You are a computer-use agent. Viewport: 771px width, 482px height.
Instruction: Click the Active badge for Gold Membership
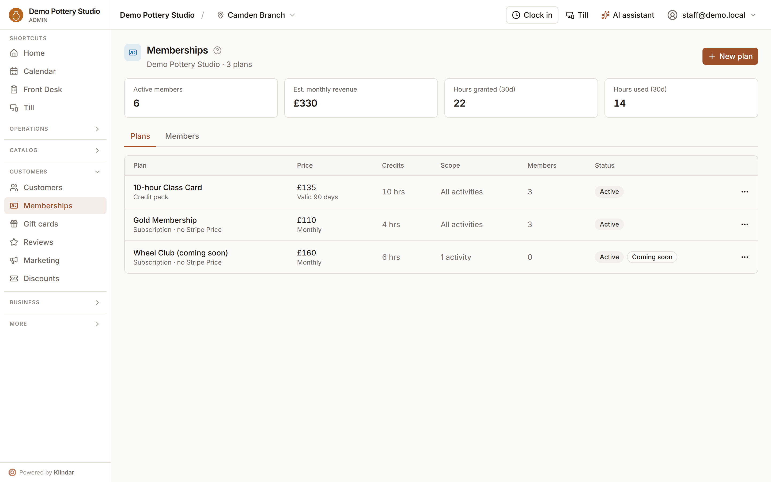coord(609,224)
